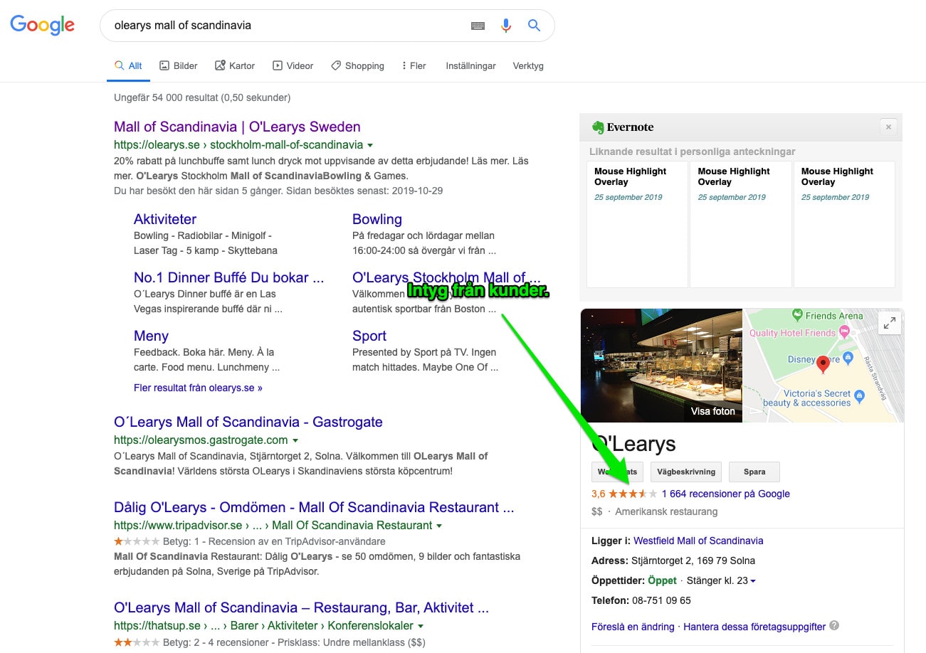Click the Amerikansk restaurang category text

[x=666, y=511]
